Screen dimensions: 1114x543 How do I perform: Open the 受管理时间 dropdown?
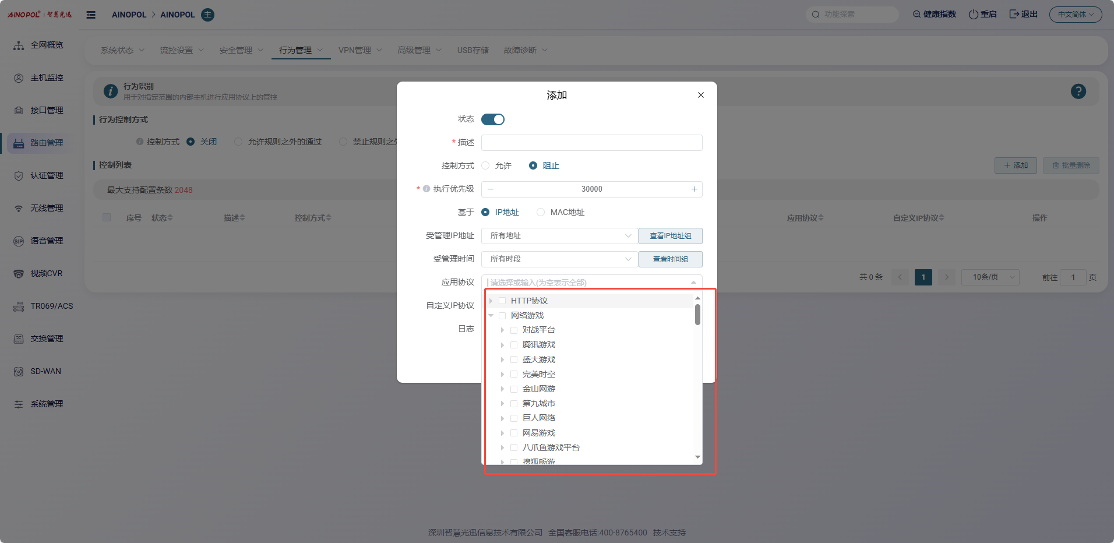[x=559, y=259]
